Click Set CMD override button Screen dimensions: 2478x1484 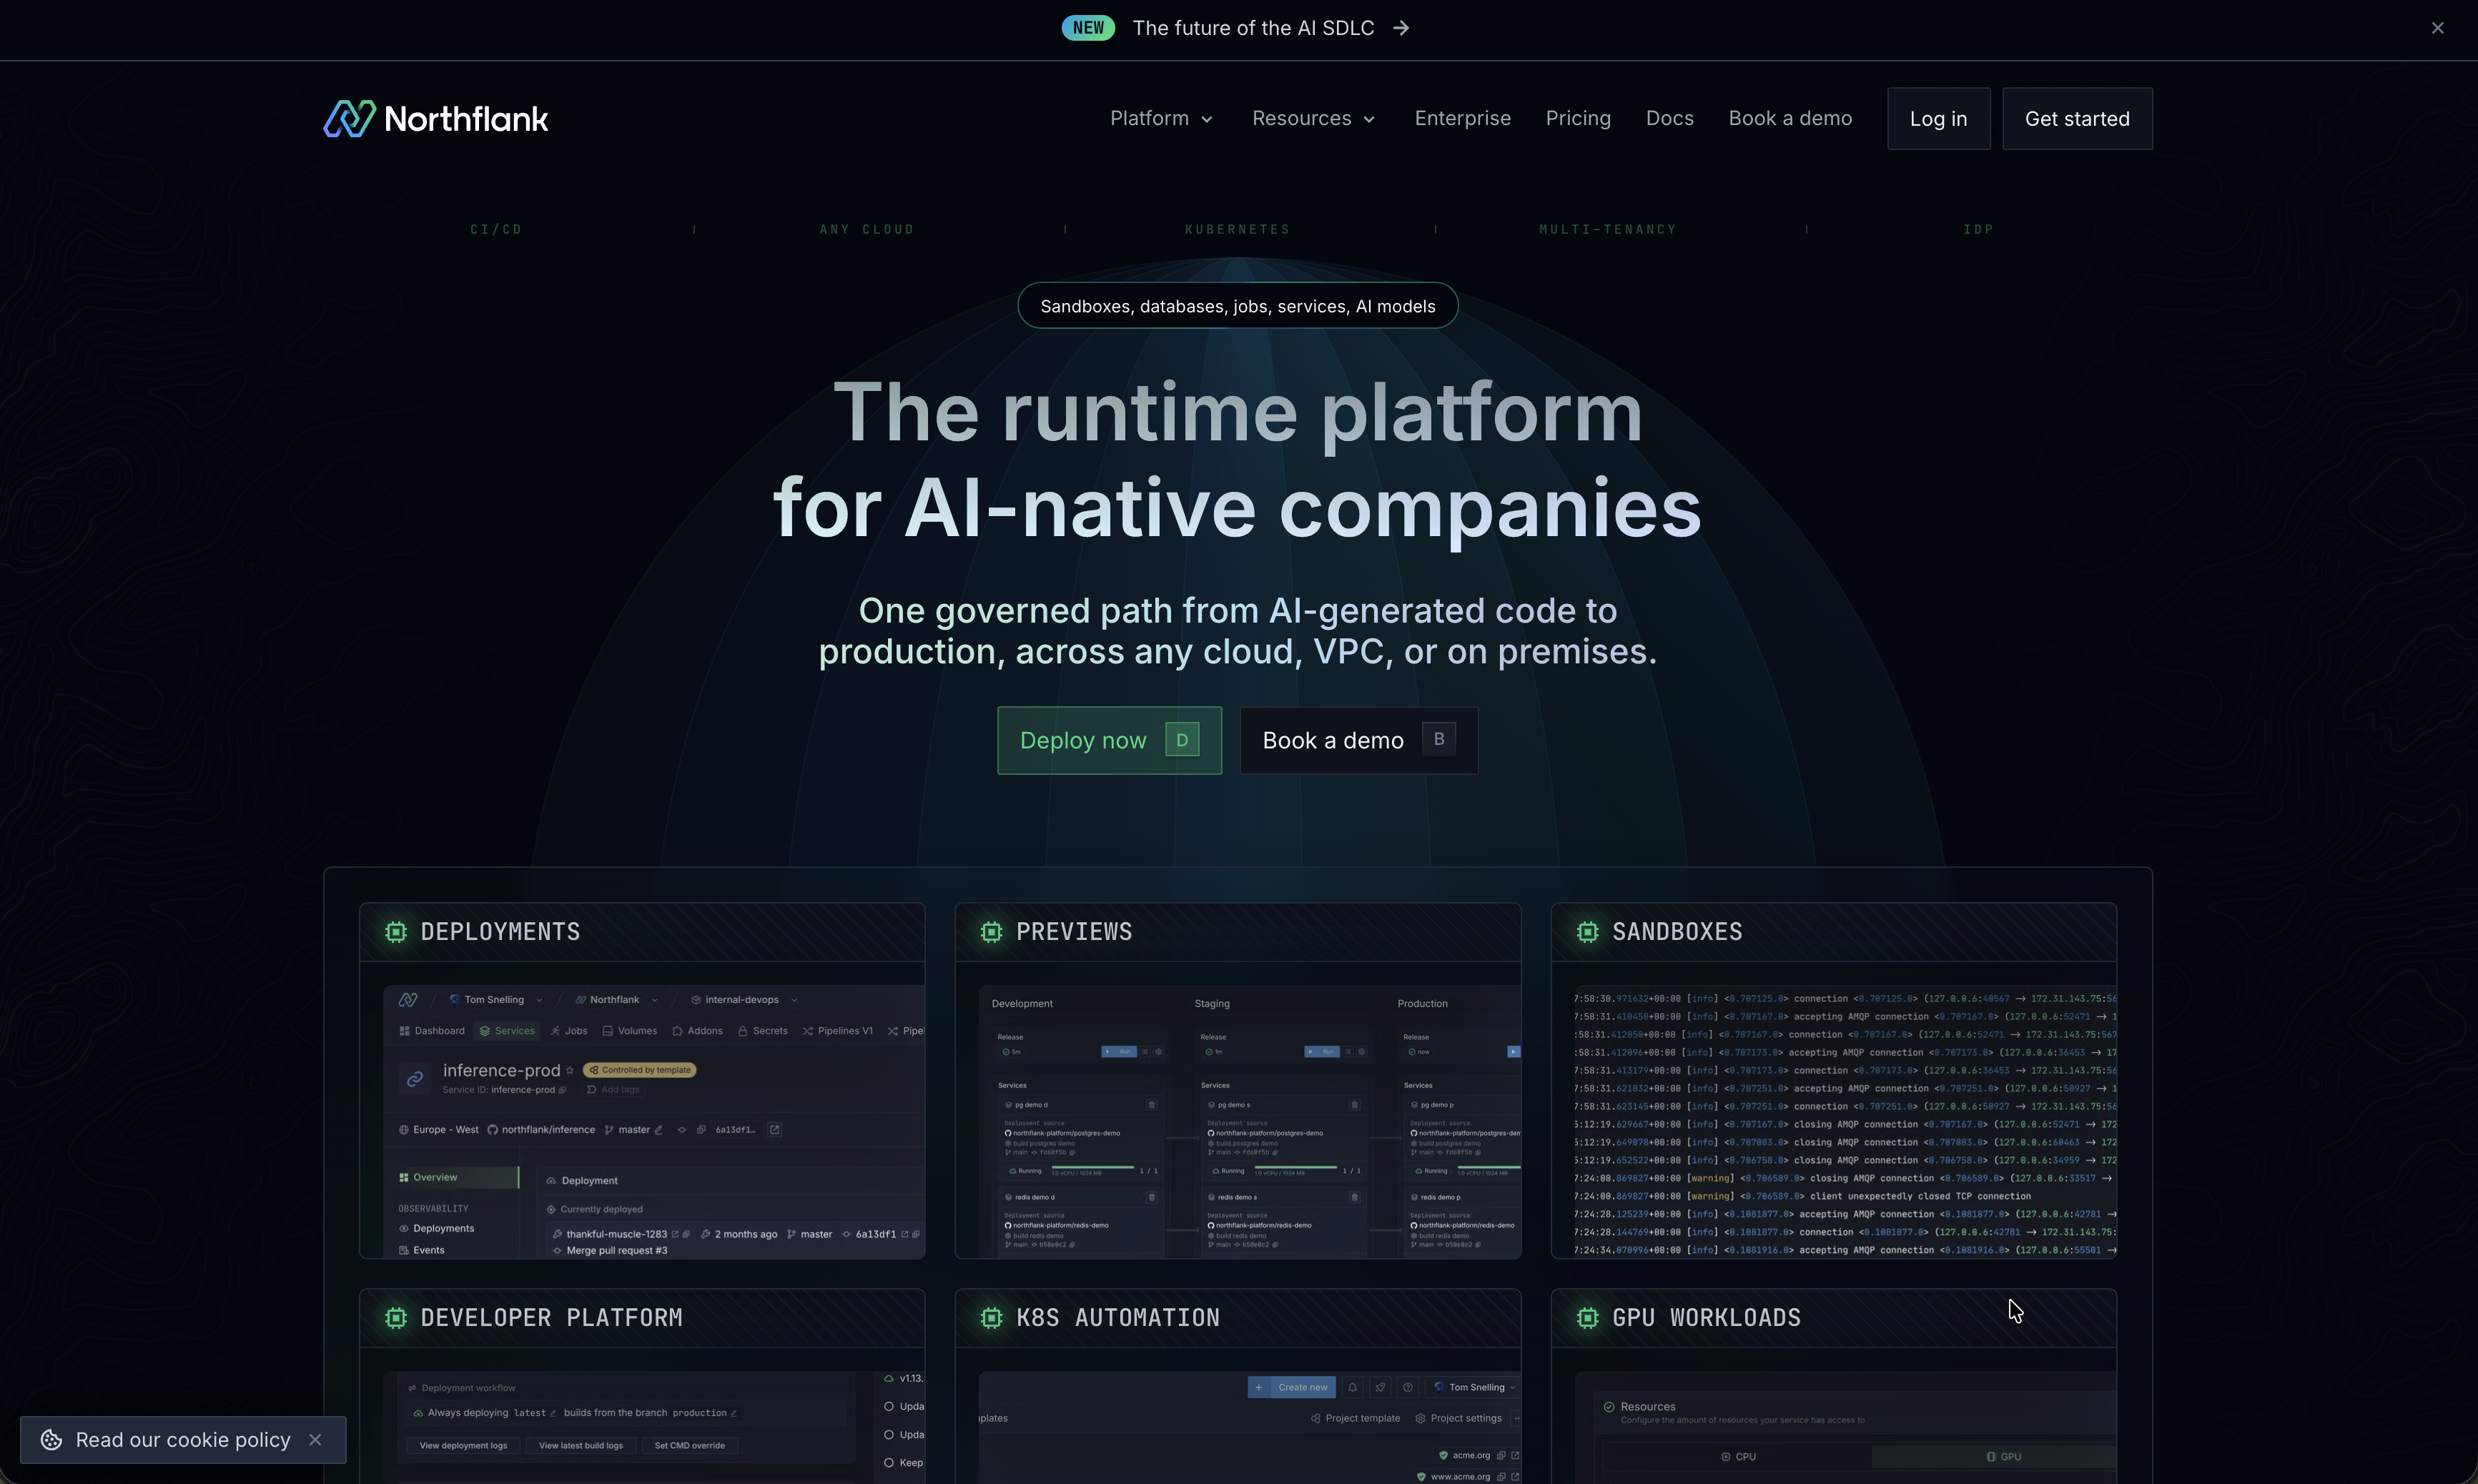(690, 1446)
